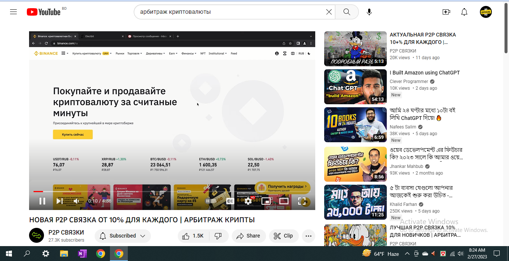Viewport: 509px width, 261px height.
Task: Open the player settings gear
Action: click(x=248, y=201)
